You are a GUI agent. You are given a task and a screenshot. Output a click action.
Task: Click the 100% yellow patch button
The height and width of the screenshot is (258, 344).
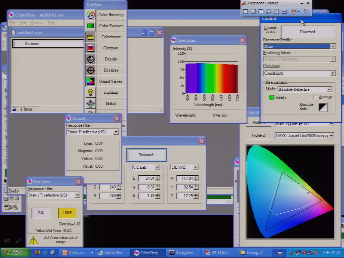tap(67, 213)
